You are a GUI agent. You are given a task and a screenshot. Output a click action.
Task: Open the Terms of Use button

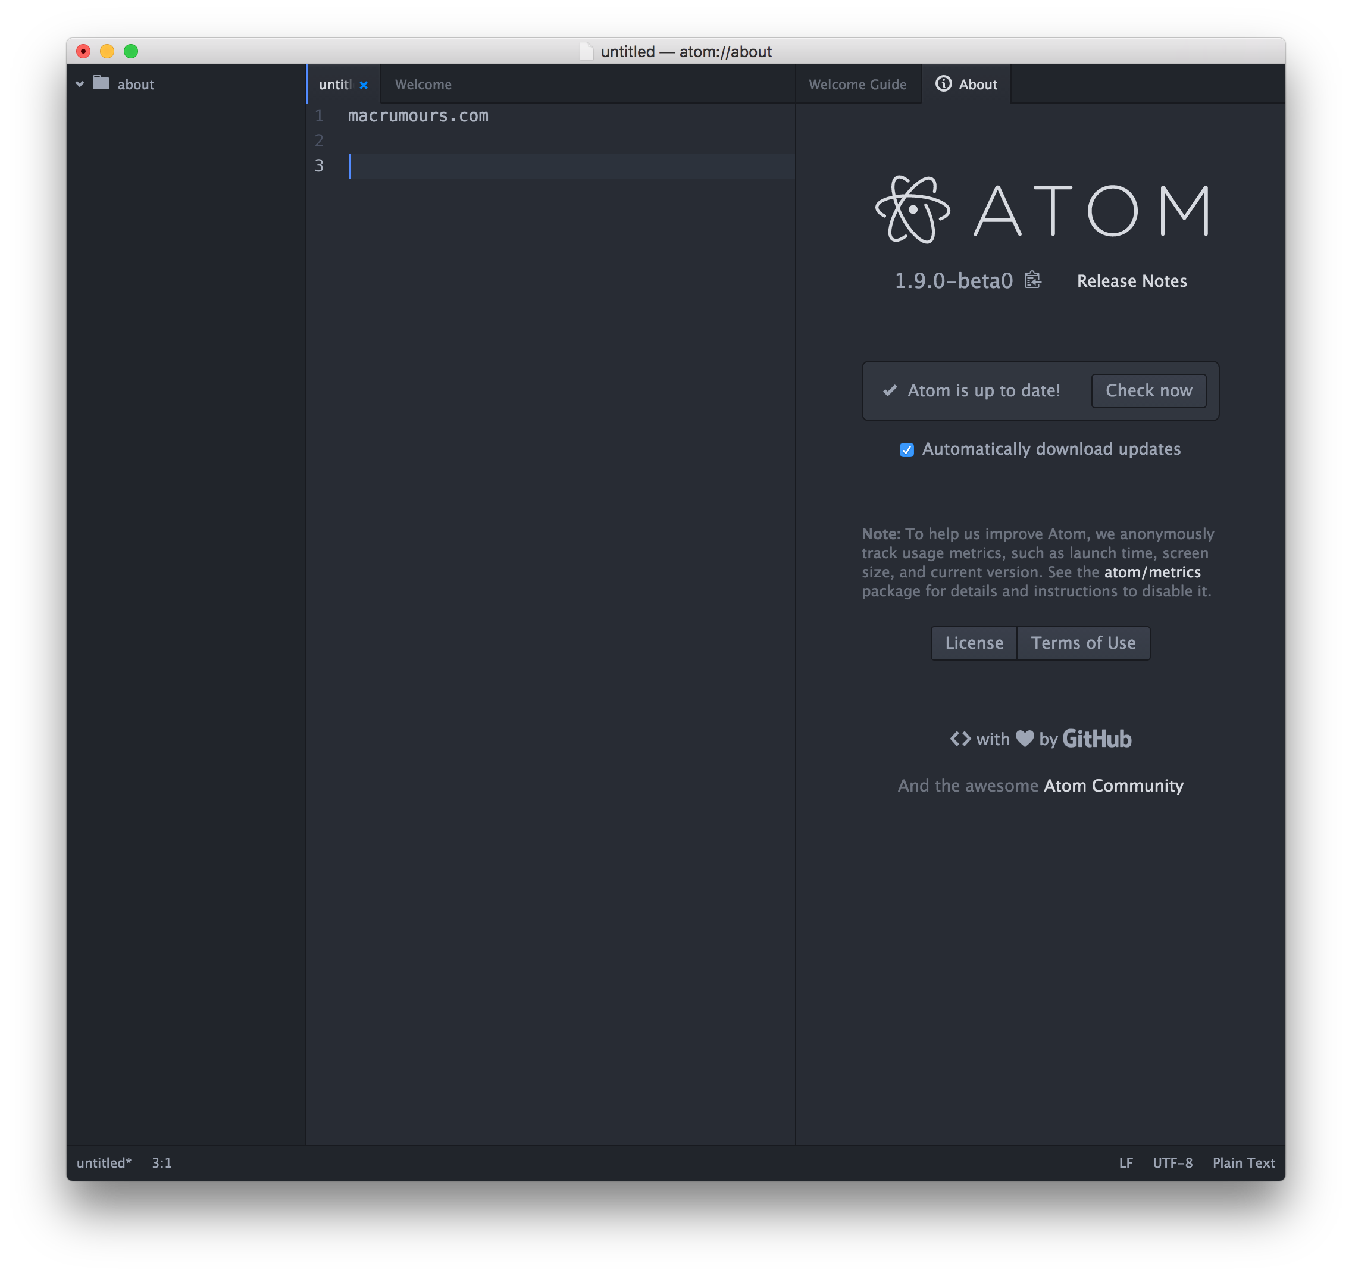tap(1084, 643)
